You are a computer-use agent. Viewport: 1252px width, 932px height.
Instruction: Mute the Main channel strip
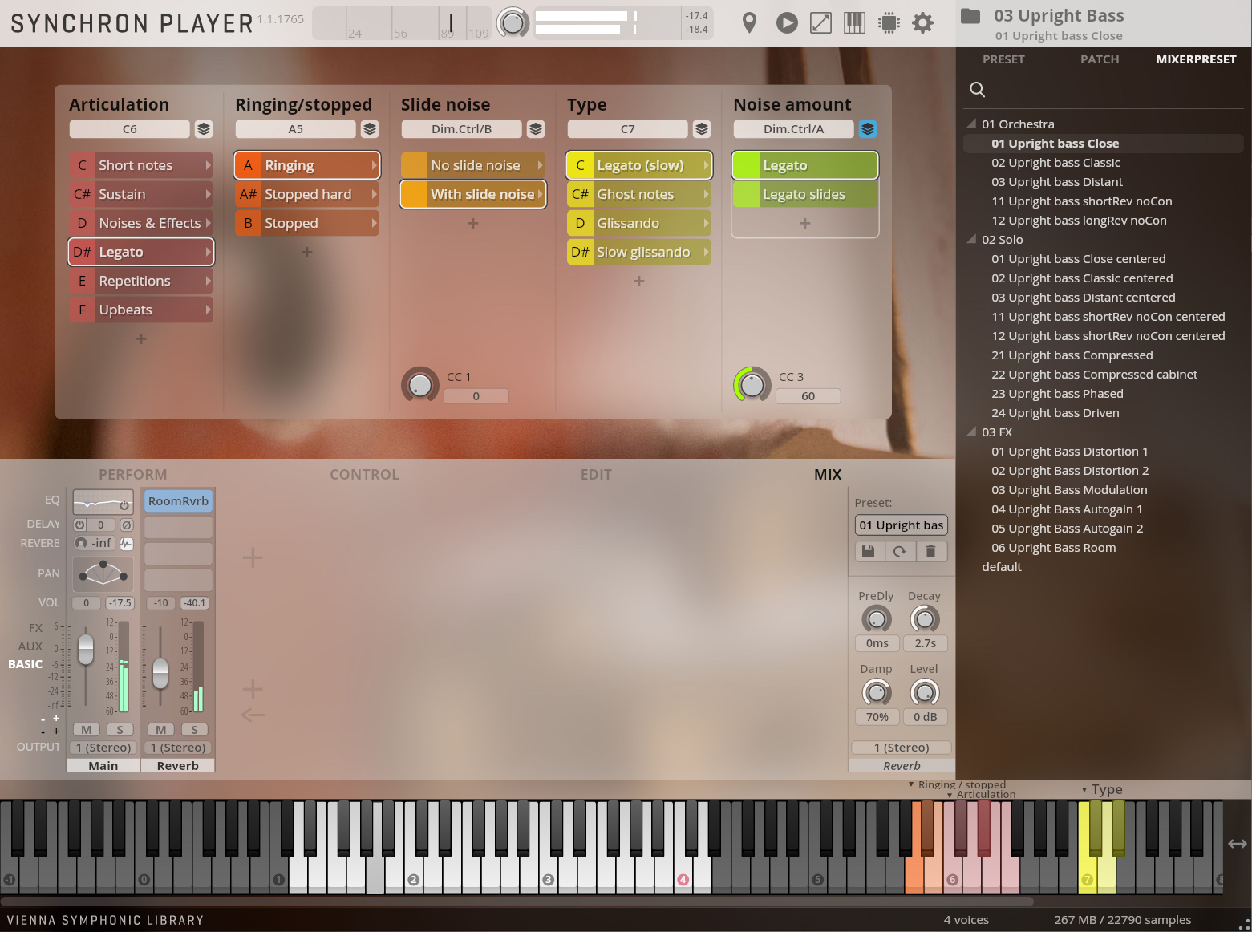84,729
